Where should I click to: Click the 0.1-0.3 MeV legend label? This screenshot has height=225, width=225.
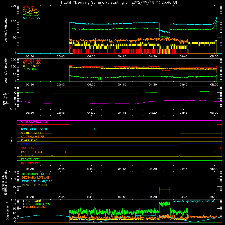[x=32, y=60]
